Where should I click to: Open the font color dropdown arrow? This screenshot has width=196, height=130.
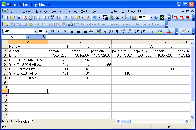(173, 31)
